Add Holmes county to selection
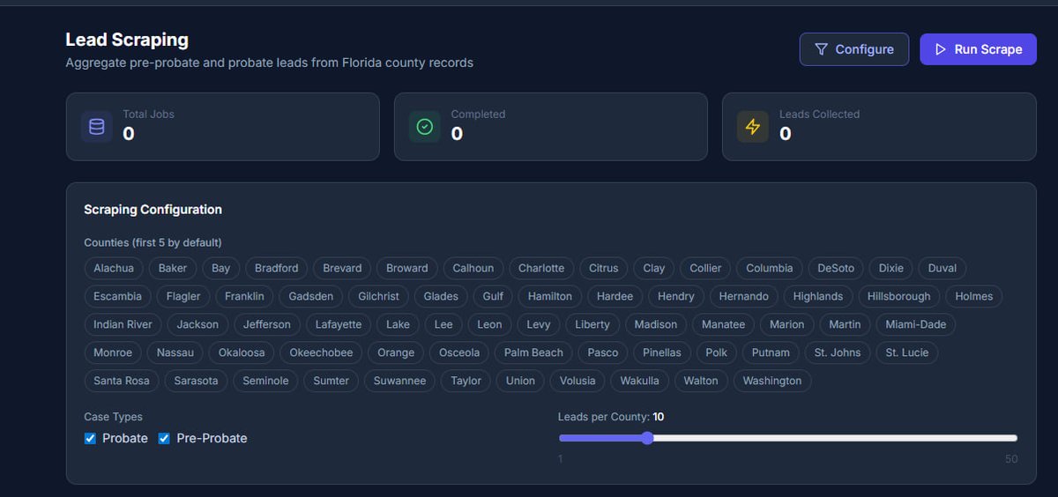Image resolution: width=1058 pixels, height=497 pixels. tap(974, 296)
